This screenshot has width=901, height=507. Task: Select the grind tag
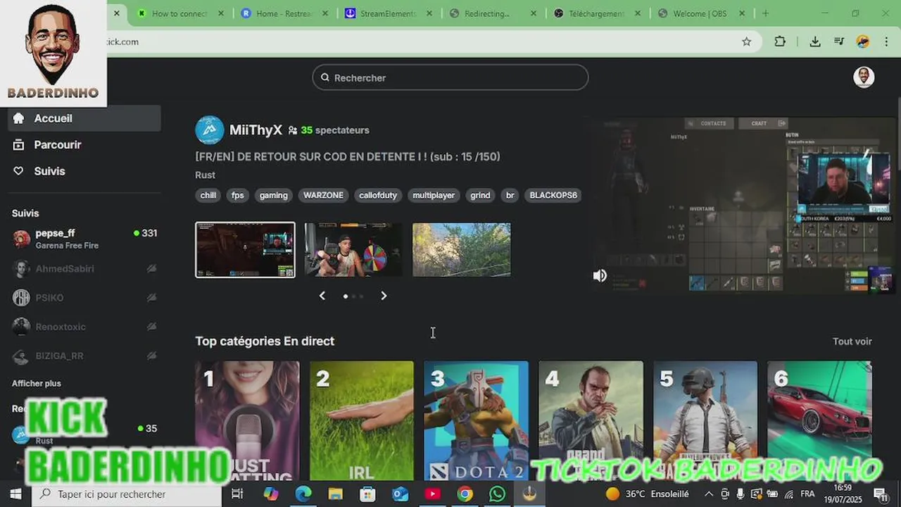[x=480, y=195]
